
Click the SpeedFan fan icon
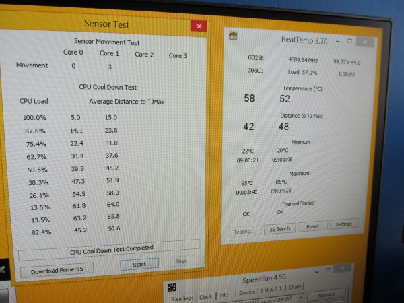[172, 288]
